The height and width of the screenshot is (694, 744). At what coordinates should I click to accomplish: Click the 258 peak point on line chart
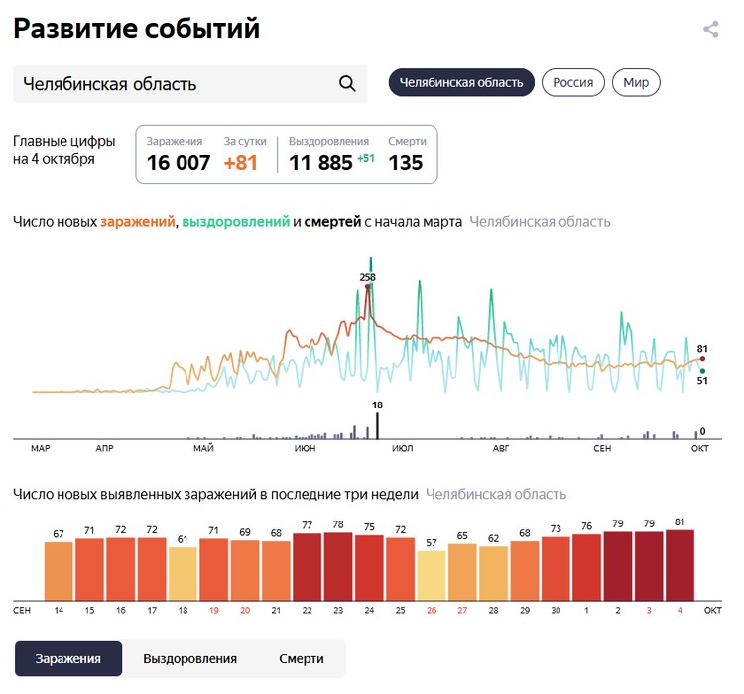[368, 287]
